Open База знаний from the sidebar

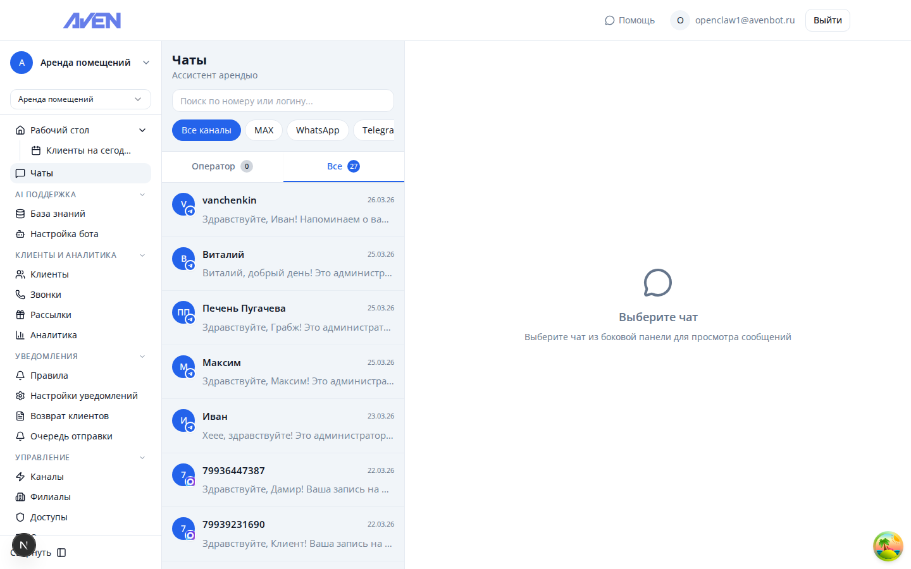pos(58,214)
